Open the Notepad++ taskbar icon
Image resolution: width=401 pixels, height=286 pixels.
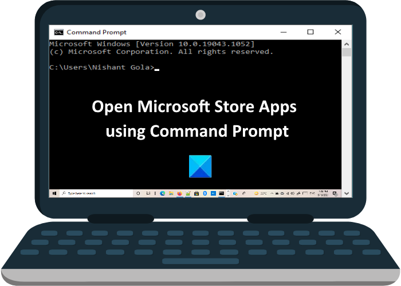(x=188, y=193)
